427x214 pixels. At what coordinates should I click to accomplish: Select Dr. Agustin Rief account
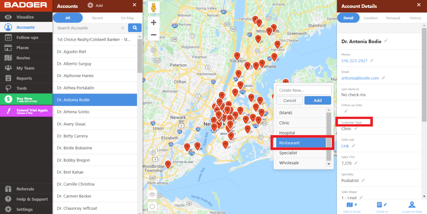click(95, 52)
